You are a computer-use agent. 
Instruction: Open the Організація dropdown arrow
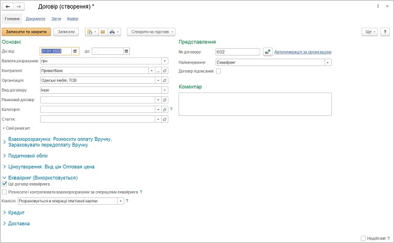tap(158, 80)
